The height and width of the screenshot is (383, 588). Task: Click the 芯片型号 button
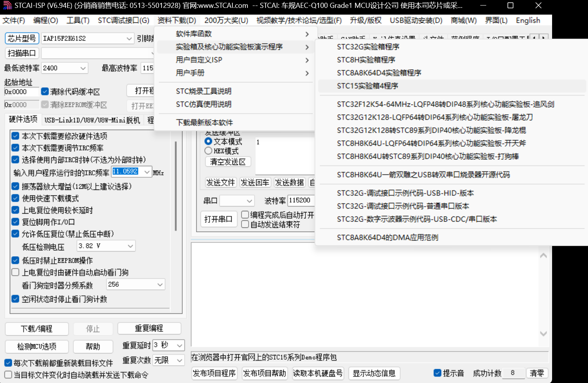pos(22,38)
